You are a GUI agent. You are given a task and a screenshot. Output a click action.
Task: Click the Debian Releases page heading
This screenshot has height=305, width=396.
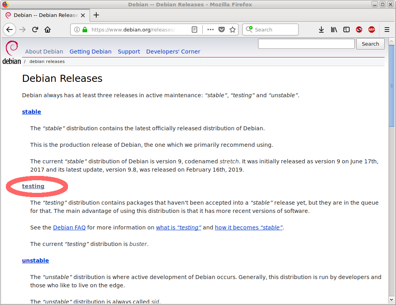[62, 78]
